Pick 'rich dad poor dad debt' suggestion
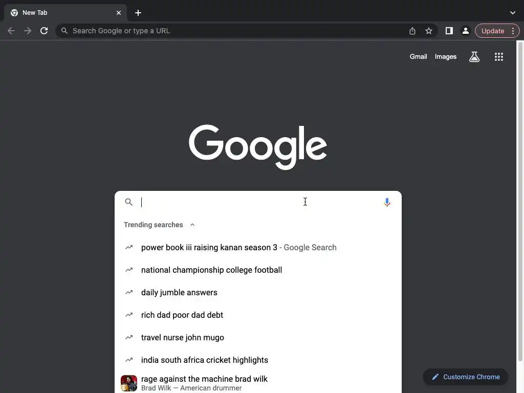This screenshot has height=393, width=524. (258, 315)
